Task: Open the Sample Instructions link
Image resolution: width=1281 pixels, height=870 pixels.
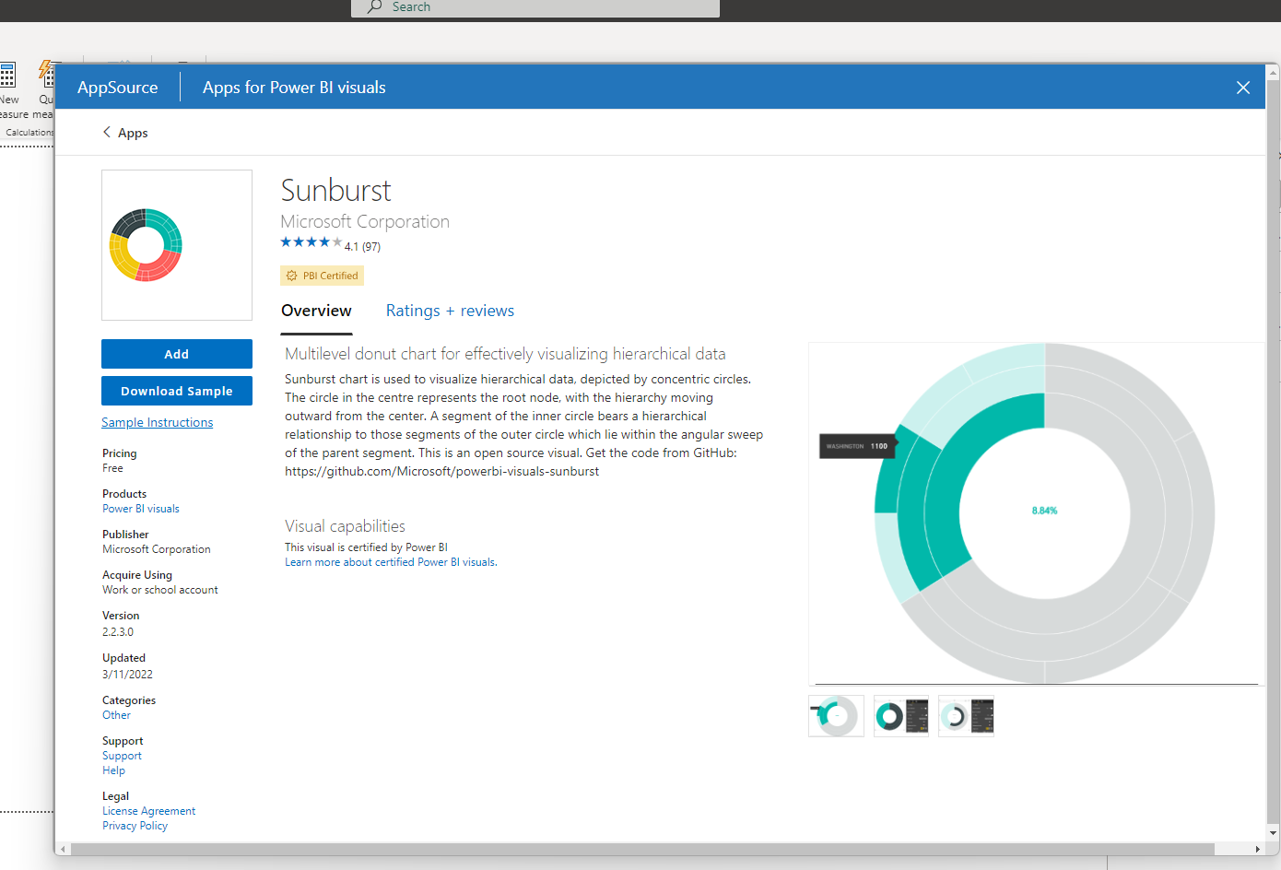Action: [x=158, y=422]
